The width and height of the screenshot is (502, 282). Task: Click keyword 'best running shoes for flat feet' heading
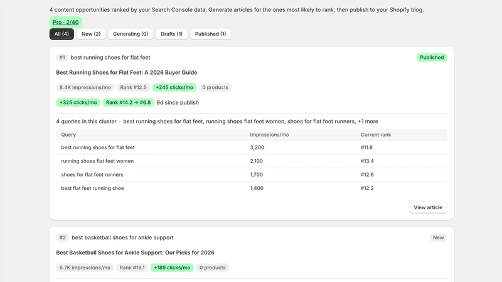tap(110, 57)
